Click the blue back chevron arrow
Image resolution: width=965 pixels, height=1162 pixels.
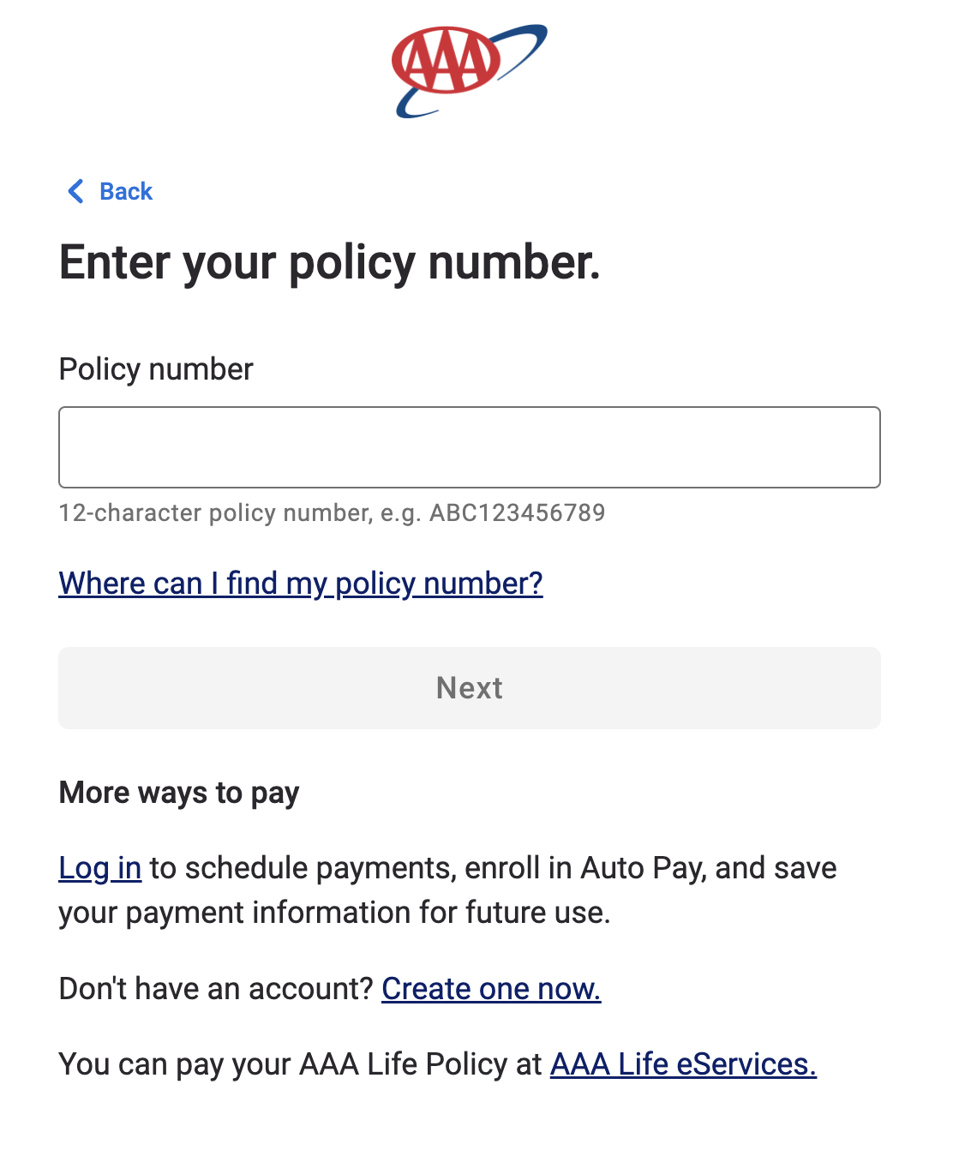[75, 191]
